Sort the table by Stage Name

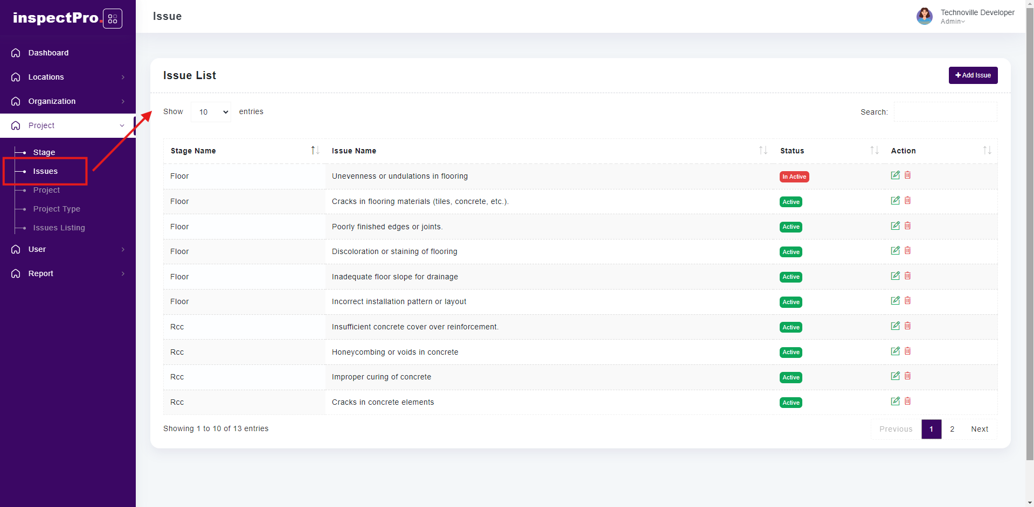point(315,151)
